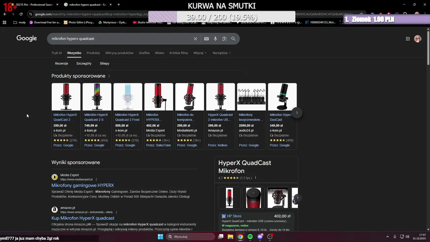This screenshot has height=242, width=430.
Task: Open OBS Studio from the taskbar
Action: [270, 237]
